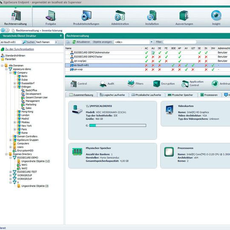Viewport: 230px width, 230px height.
Task: Click the directory search input field
Action: coord(11,42)
